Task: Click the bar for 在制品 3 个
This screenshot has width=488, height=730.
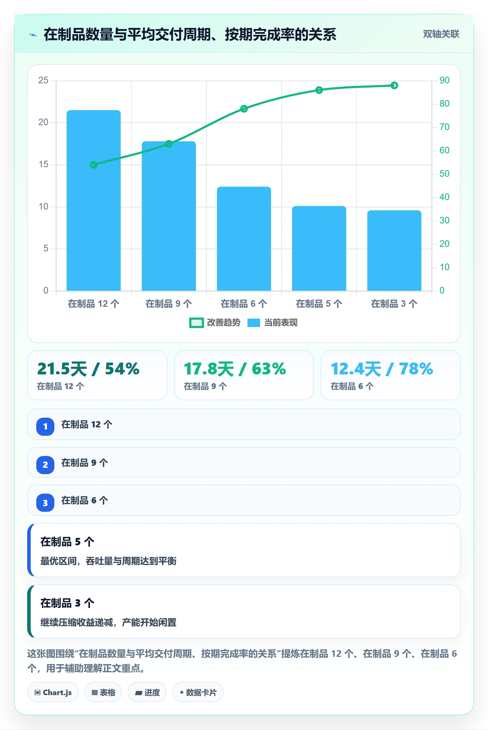Action: coord(394,251)
